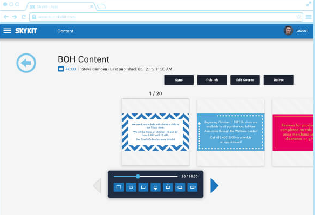Select the move-right arrow layout icon
Viewport: 315px width, 215px height.
193,187
